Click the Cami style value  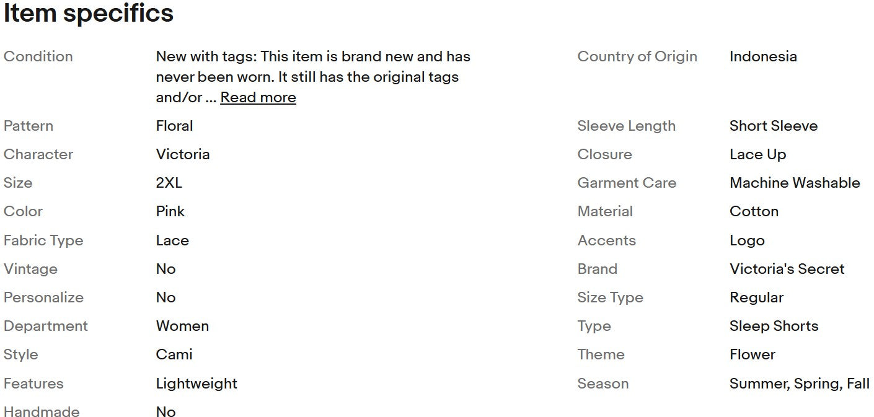click(x=174, y=354)
